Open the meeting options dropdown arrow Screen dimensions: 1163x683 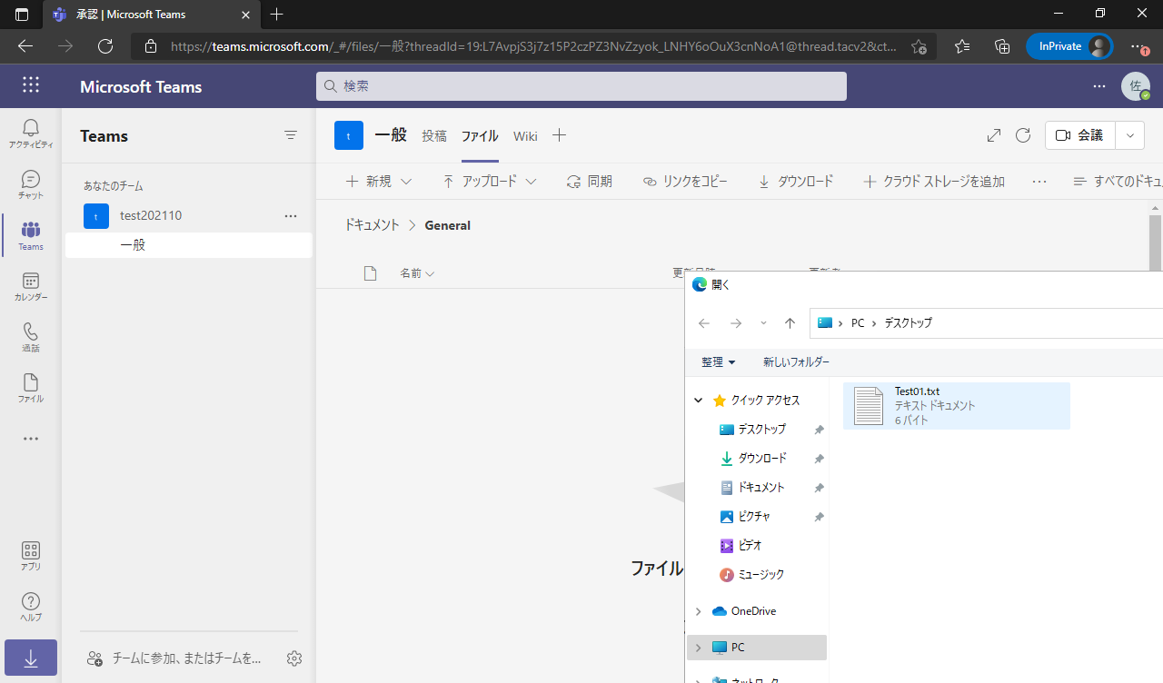coord(1129,135)
